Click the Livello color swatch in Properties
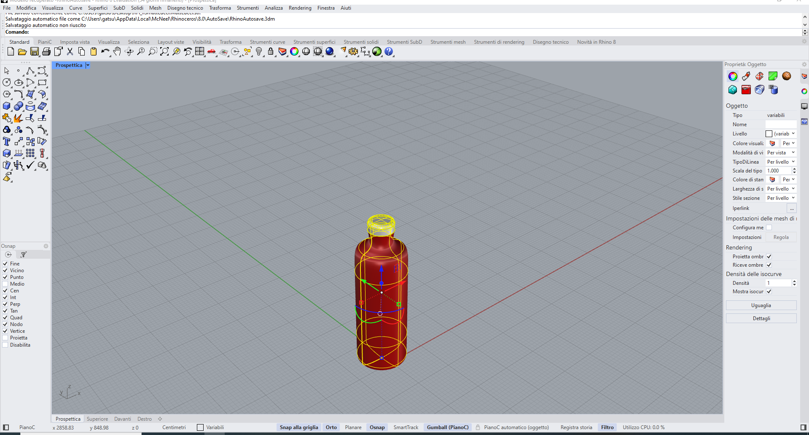809x435 pixels. coord(769,134)
